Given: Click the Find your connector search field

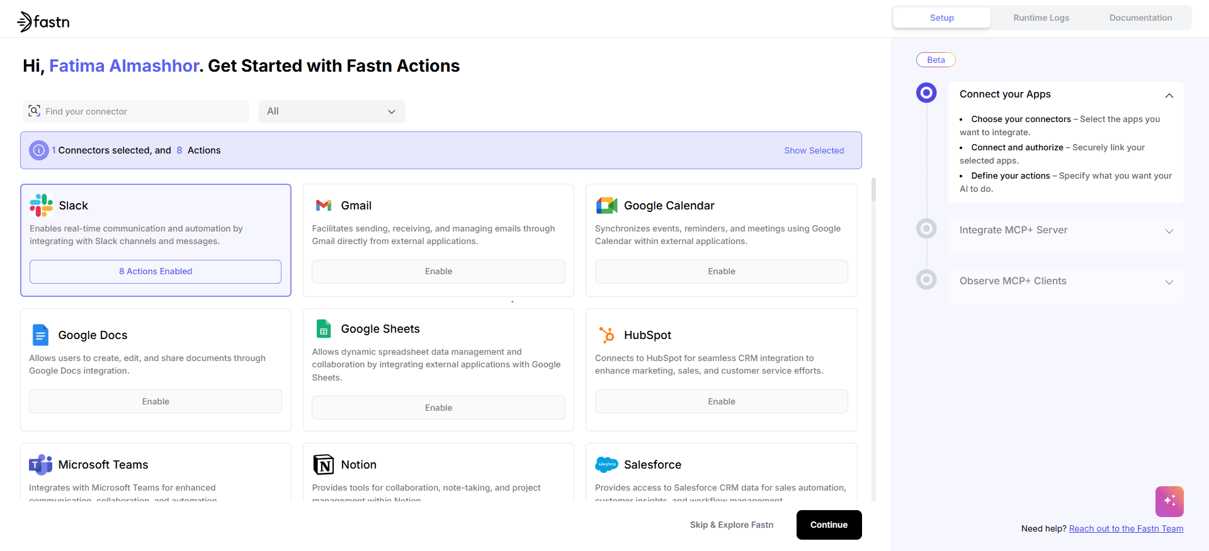Looking at the screenshot, I should click(136, 111).
